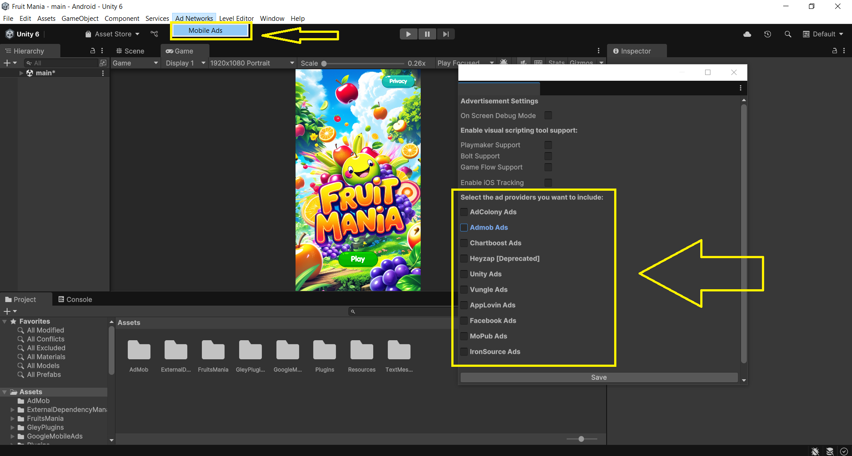Check the Unity Ads provider checkbox
The width and height of the screenshot is (852, 456).
[x=464, y=274]
